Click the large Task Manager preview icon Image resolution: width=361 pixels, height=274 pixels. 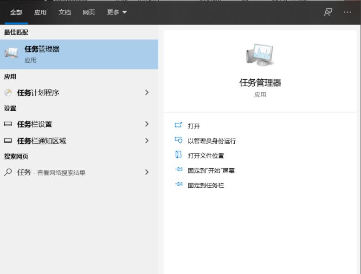point(260,55)
